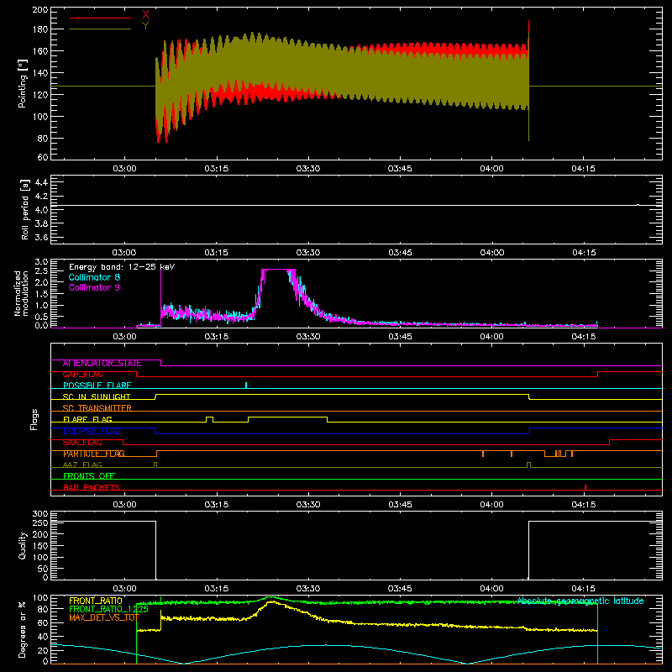Click the red X legend label
Screen dimensions: 672x672
(145, 15)
